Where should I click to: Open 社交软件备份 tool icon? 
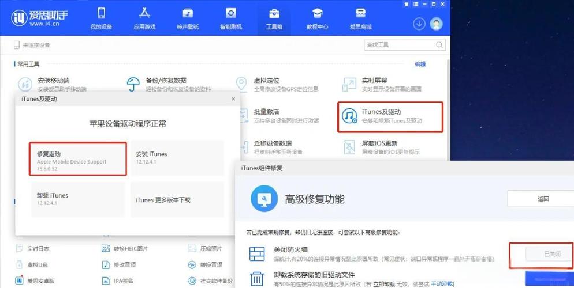click(x=192, y=281)
